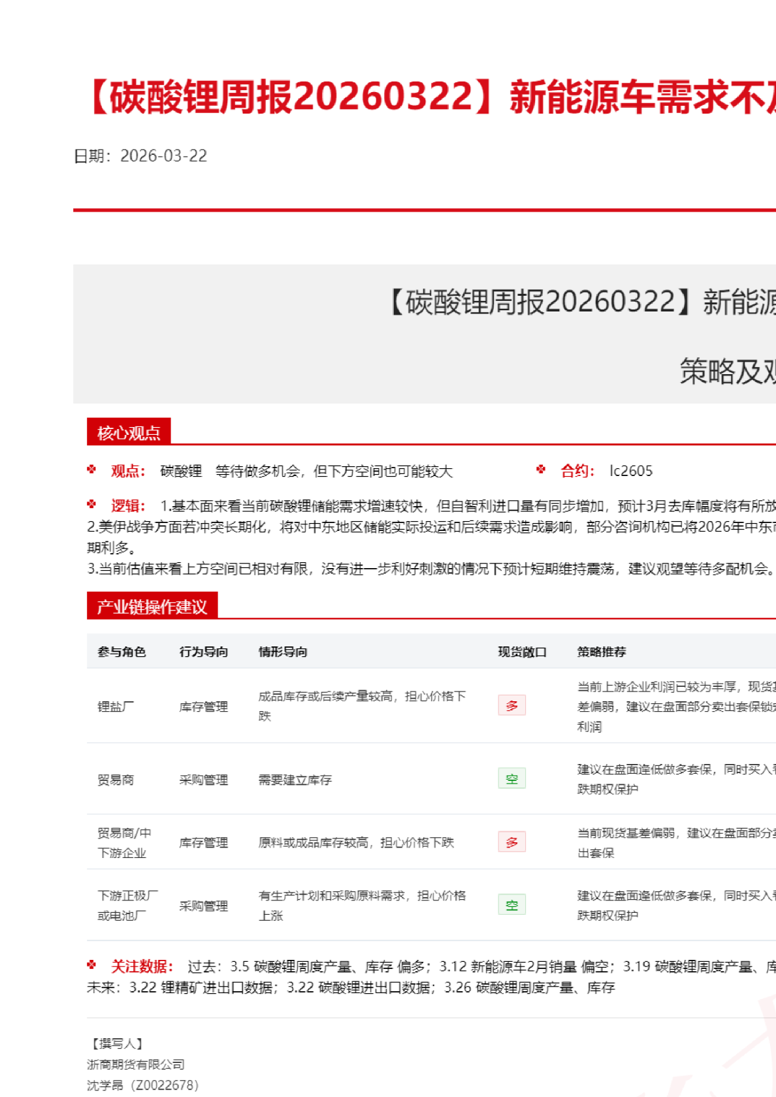776x1097 pixels.
Task: Click the contract code lc2605
Action: click(631, 471)
